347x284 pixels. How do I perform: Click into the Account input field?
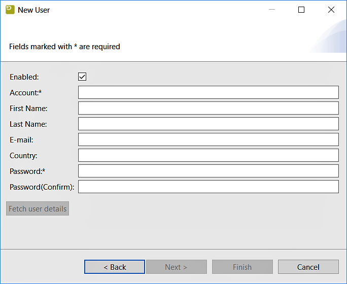click(x=208, y=92)
